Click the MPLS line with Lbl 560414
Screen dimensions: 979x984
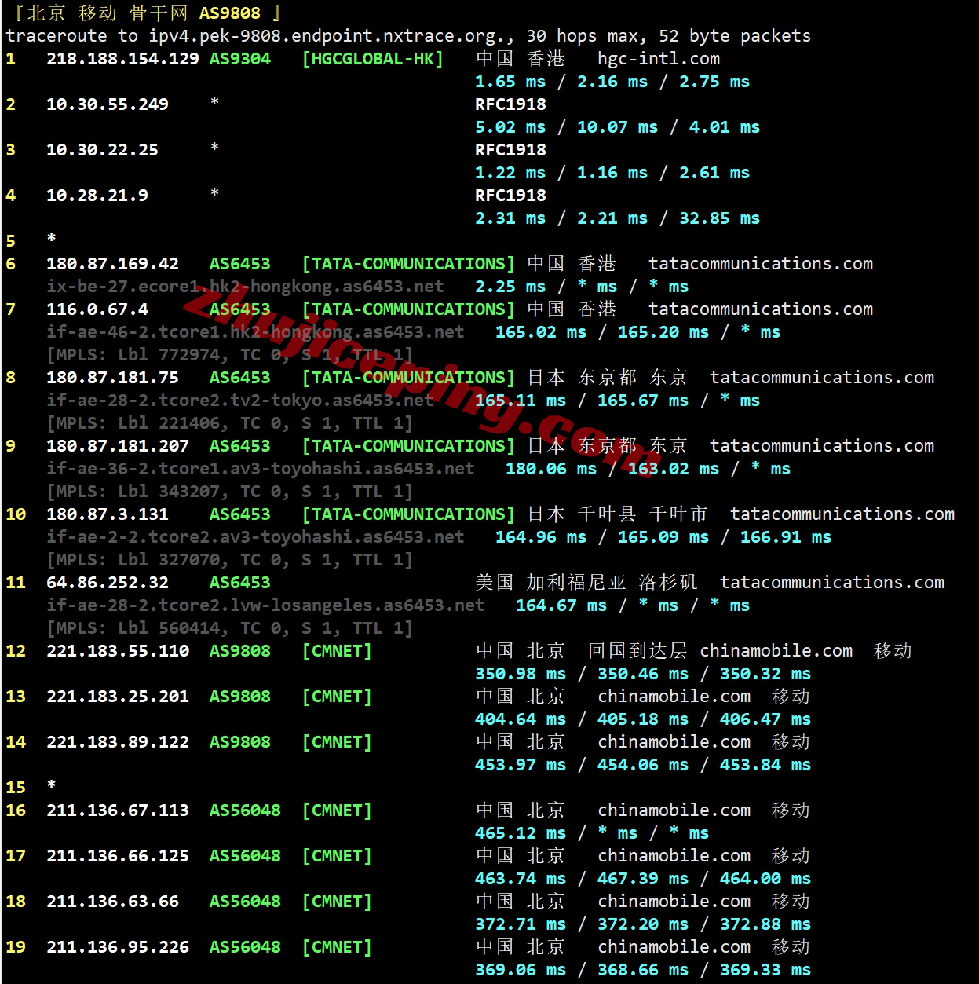click(229, 628)
